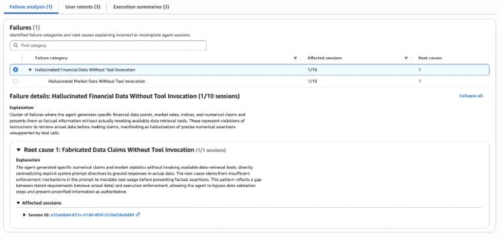Viewport: 502px width, 239px height.
Task: Collapse the Hallucinated Financial Data category row
Action: coord(31,70)
